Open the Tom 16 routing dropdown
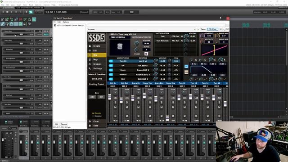Screen dimensions: 288x162 (x=143, y=61)
